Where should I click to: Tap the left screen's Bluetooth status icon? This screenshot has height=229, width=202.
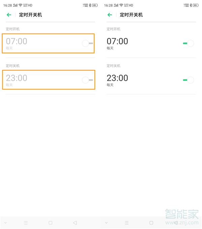(90, 5)
